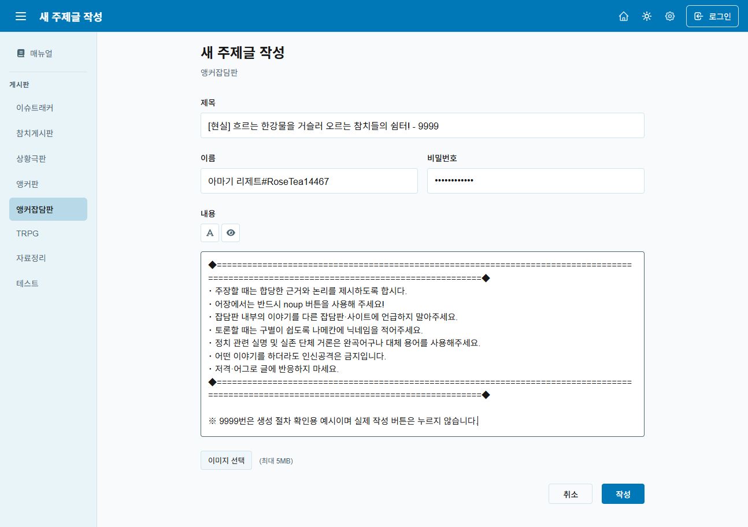Viewport: 748px width, 527px height.
Task: Open the hamburger navigation menu
Action: point(21,16)
